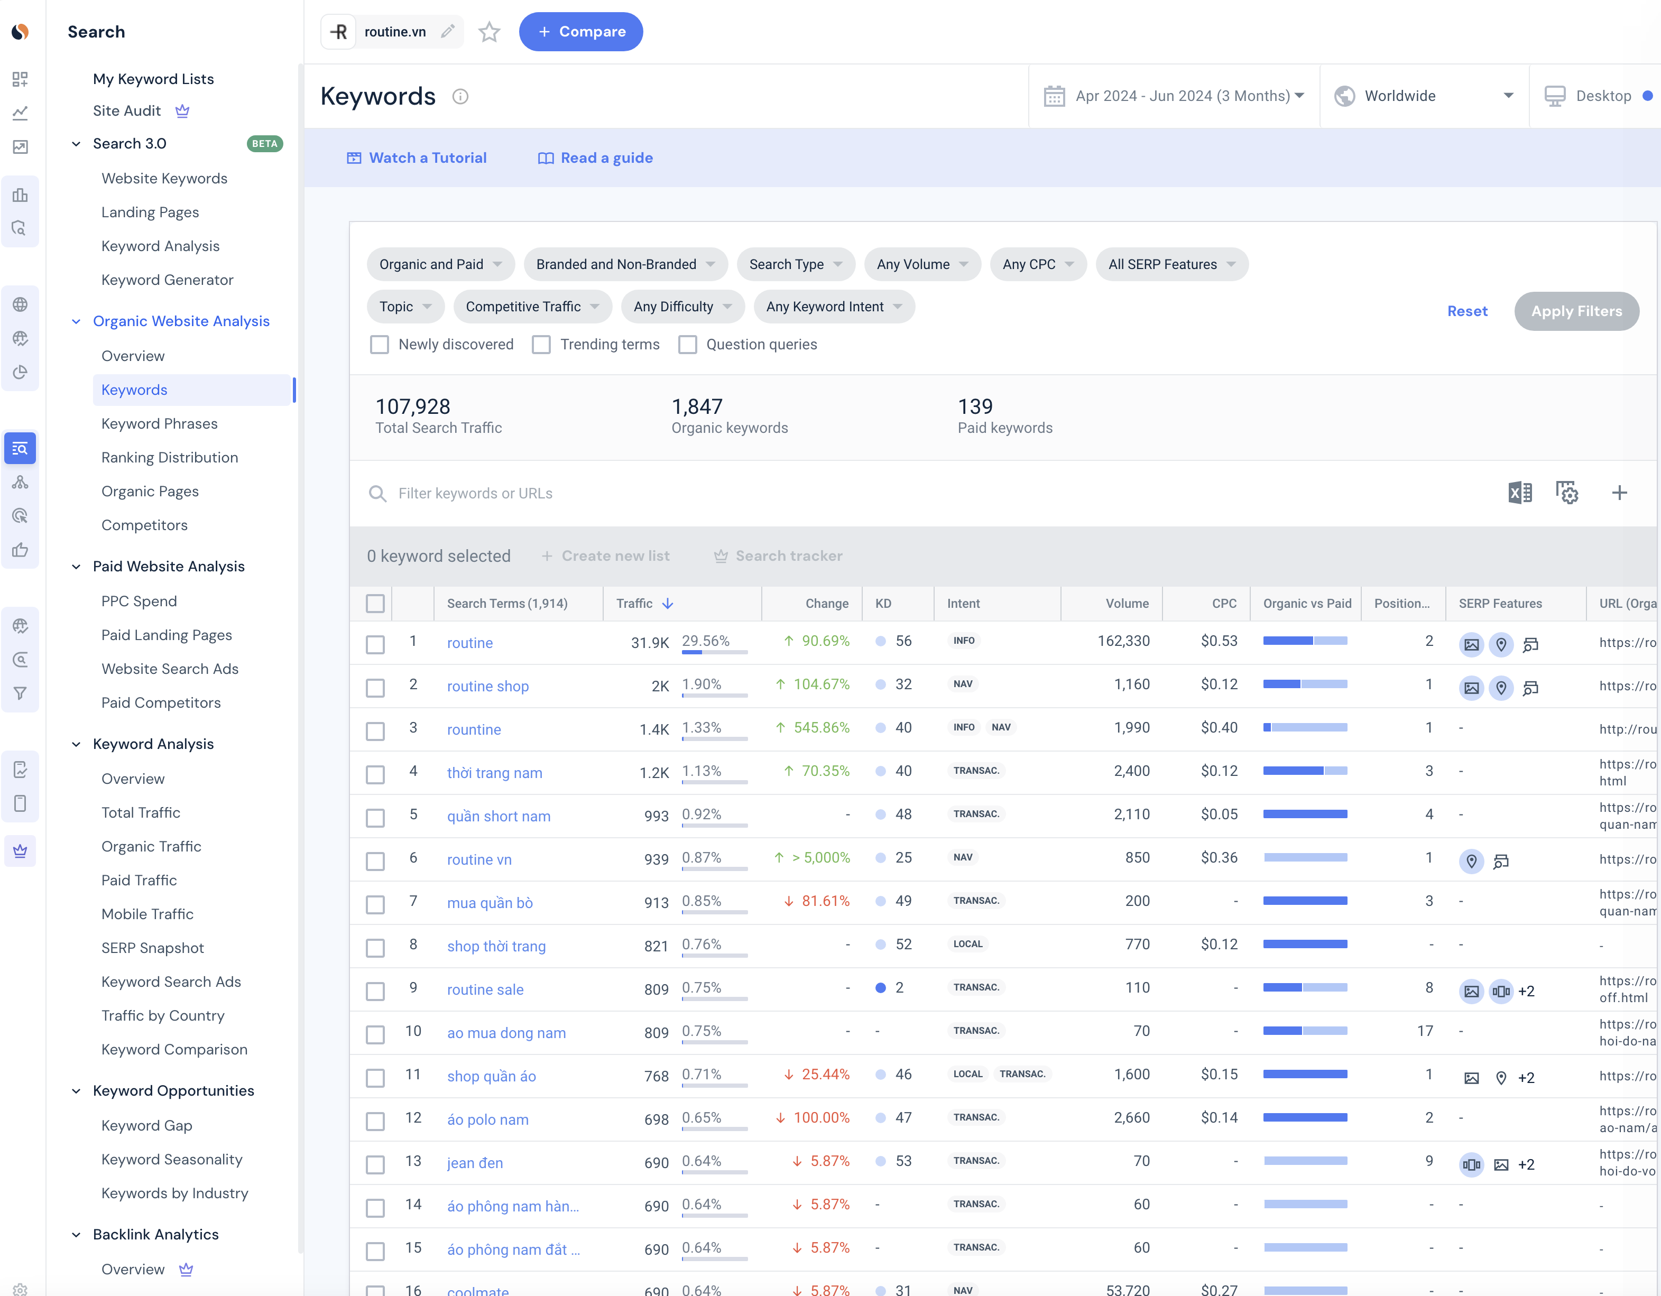Click the Similarweb logo icon
This screenshot has height=1296, width=1661.
click(x=21, y=31)
